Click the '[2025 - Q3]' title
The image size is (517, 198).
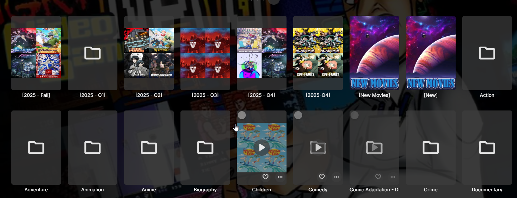(205, 95)
